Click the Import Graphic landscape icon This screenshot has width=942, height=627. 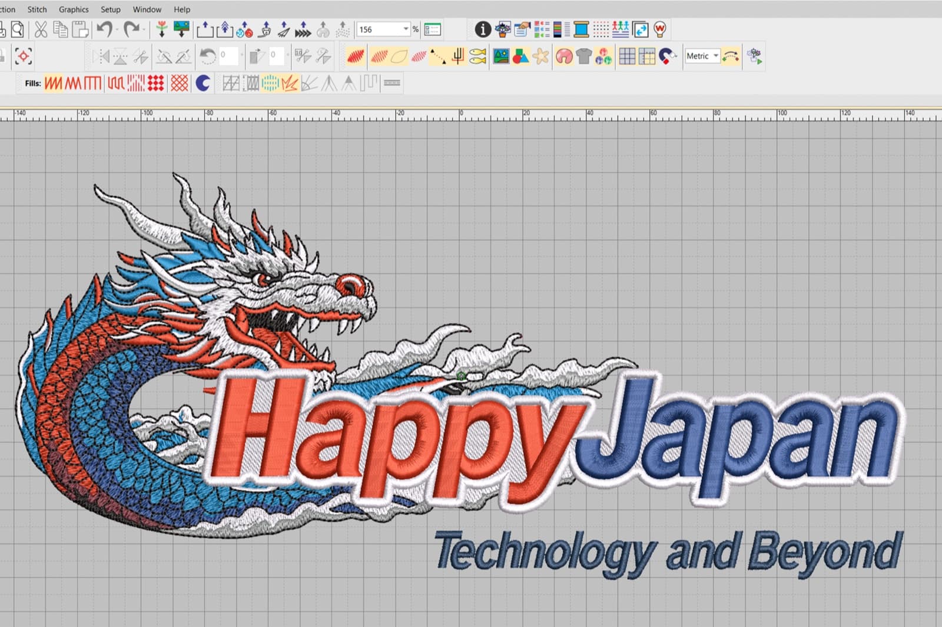181,29
